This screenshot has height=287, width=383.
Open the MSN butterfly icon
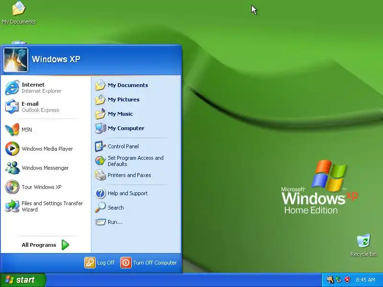(x=12, y=129)
